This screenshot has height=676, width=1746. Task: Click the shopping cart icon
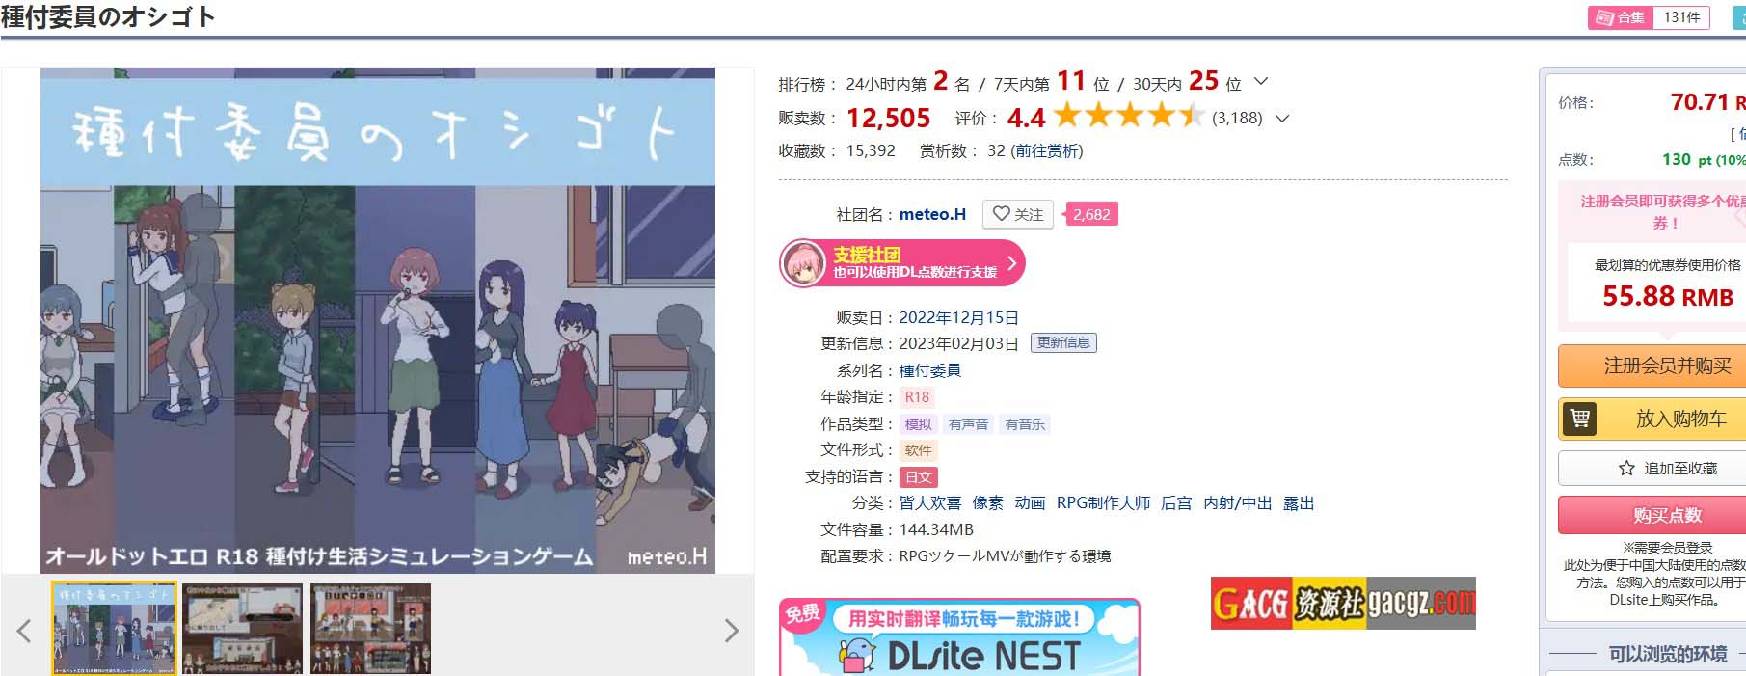click(1579, 419)
